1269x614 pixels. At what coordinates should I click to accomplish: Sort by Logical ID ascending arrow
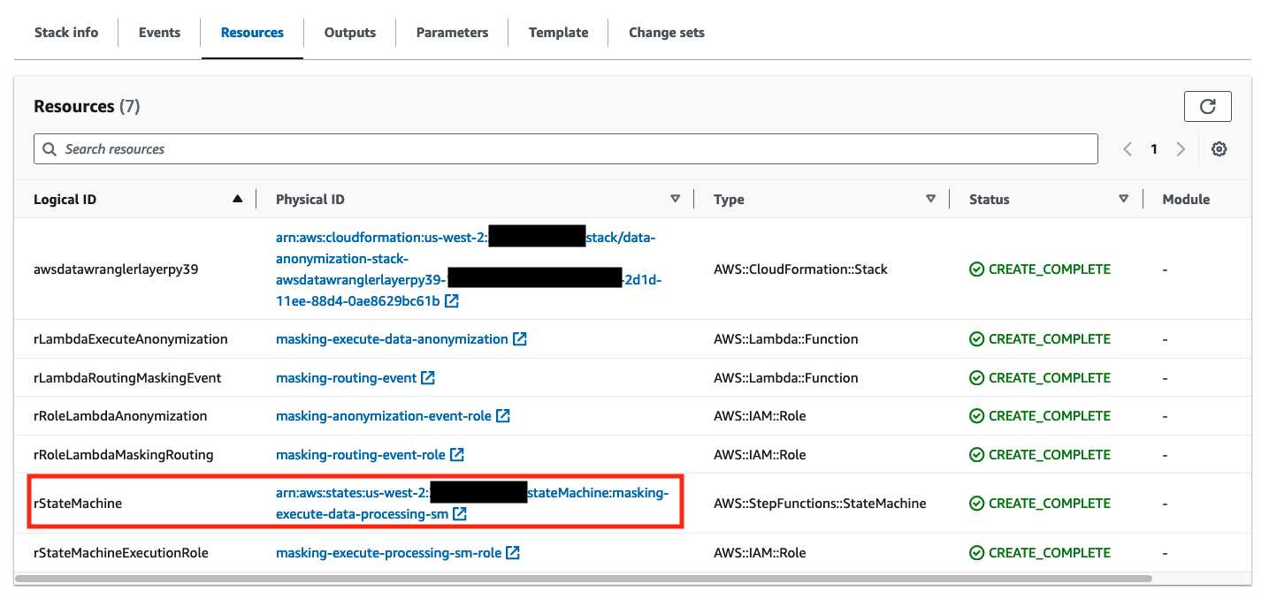click(237, 200)
